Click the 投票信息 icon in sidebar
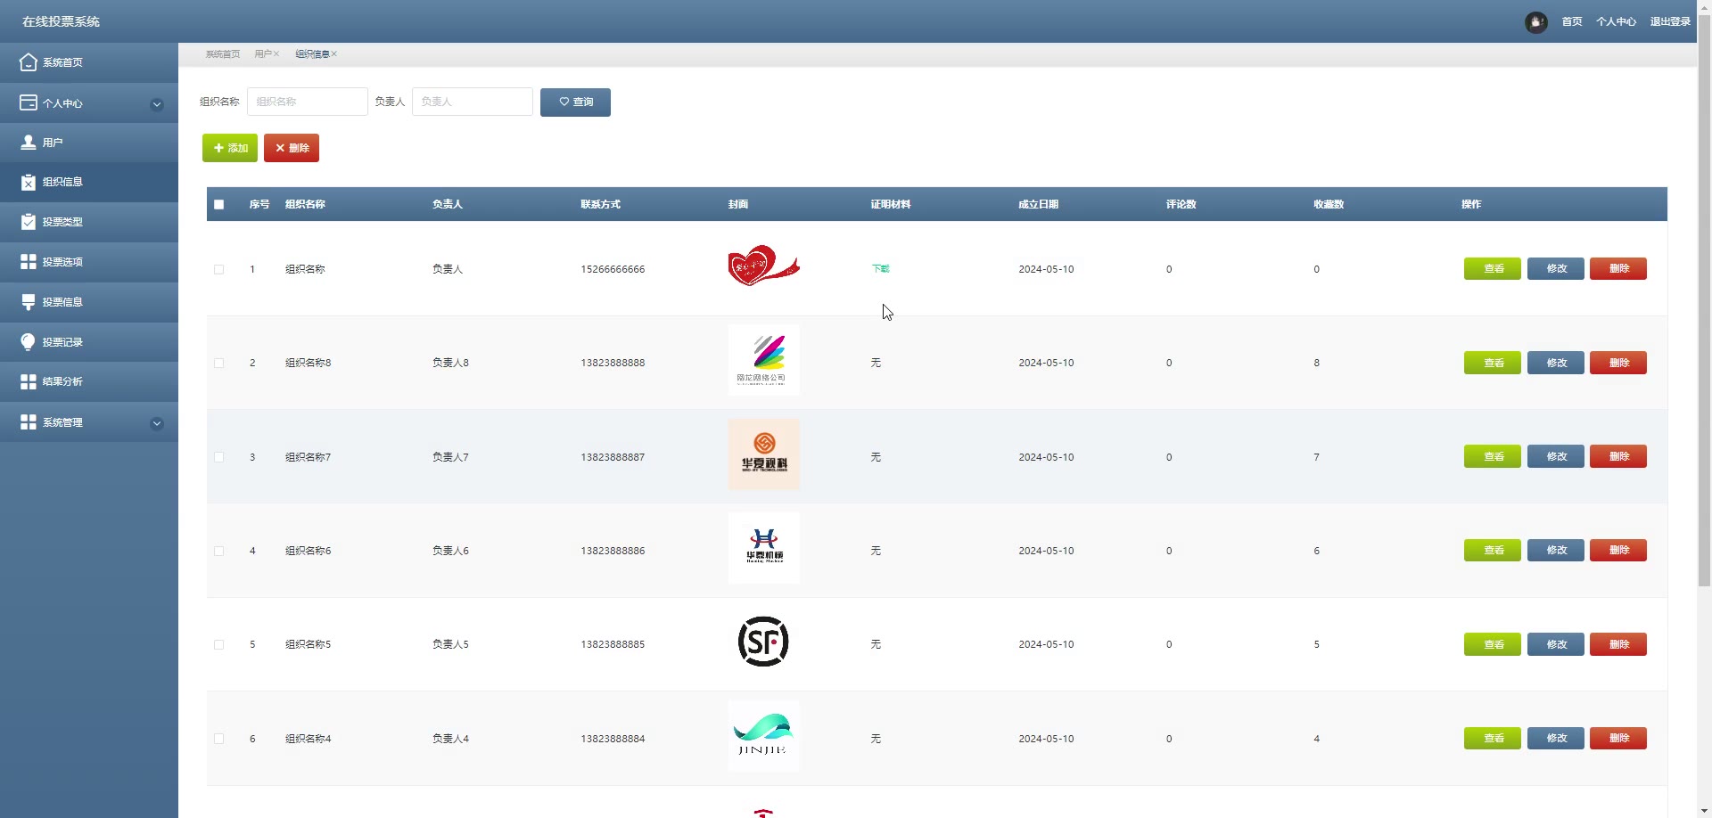1712x818 pixels. click(x=29, y=302)
